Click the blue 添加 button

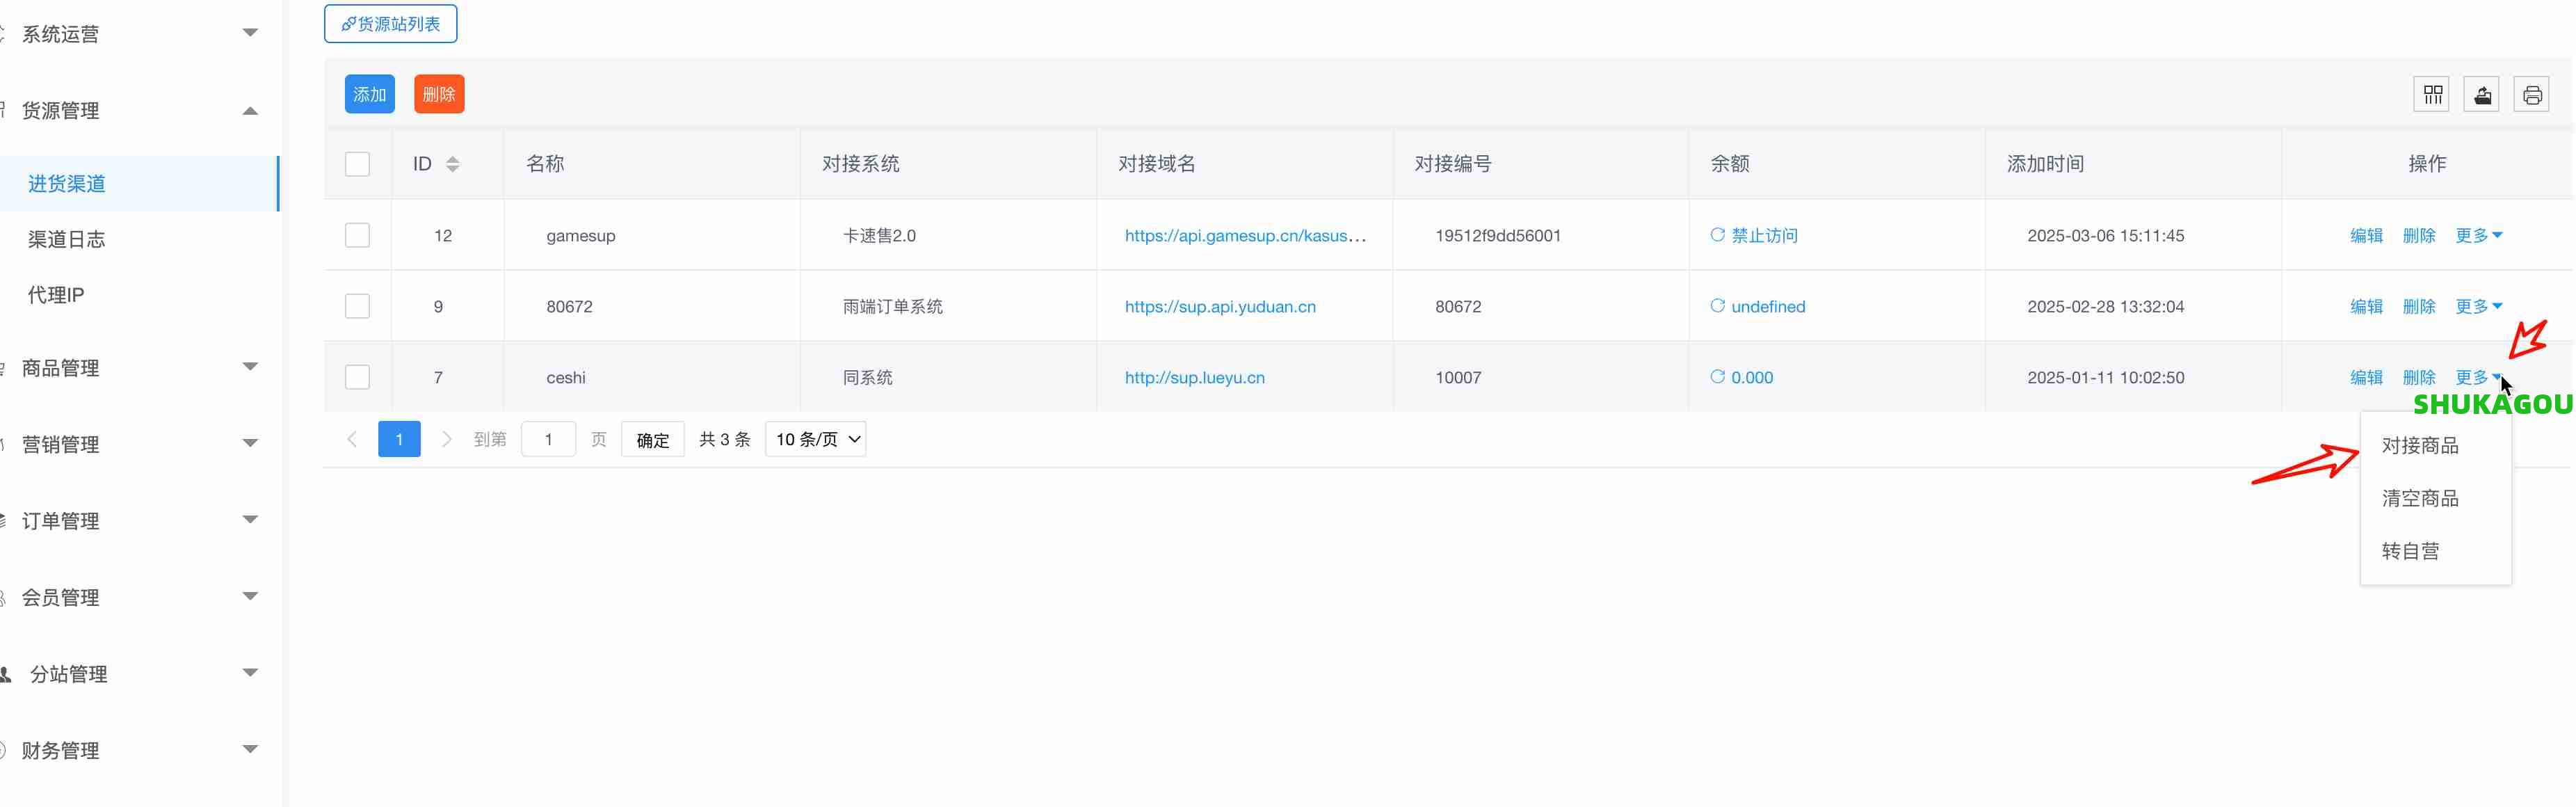(x=369, y=94)
